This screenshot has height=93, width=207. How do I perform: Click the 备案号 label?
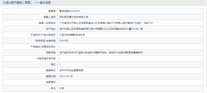point(52,11)
